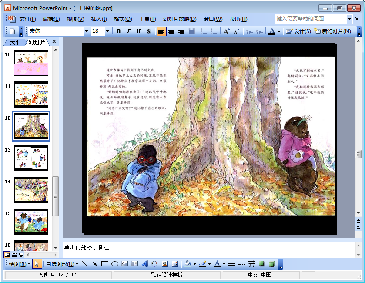This screenshot has height=283, width=365.
Task: Open the 工具(T) menu
Action: pyautogui.click(x=147, y=19)
